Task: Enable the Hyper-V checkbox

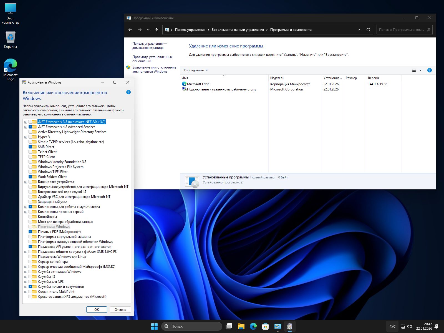Action: coord(31,137)
